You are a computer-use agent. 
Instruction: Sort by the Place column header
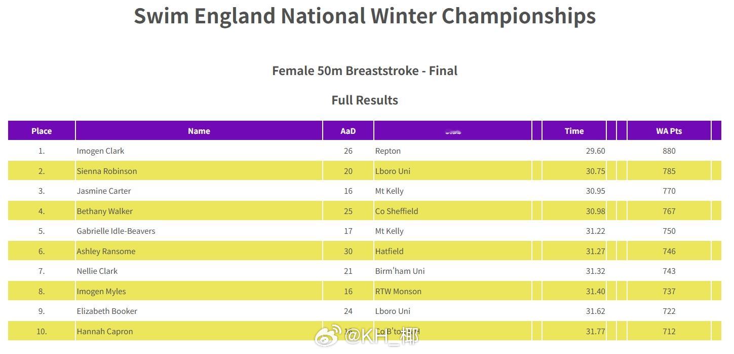coord(42,131)
